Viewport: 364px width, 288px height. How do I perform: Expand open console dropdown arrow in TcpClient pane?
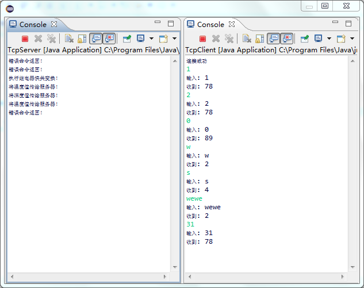point(352,39)
